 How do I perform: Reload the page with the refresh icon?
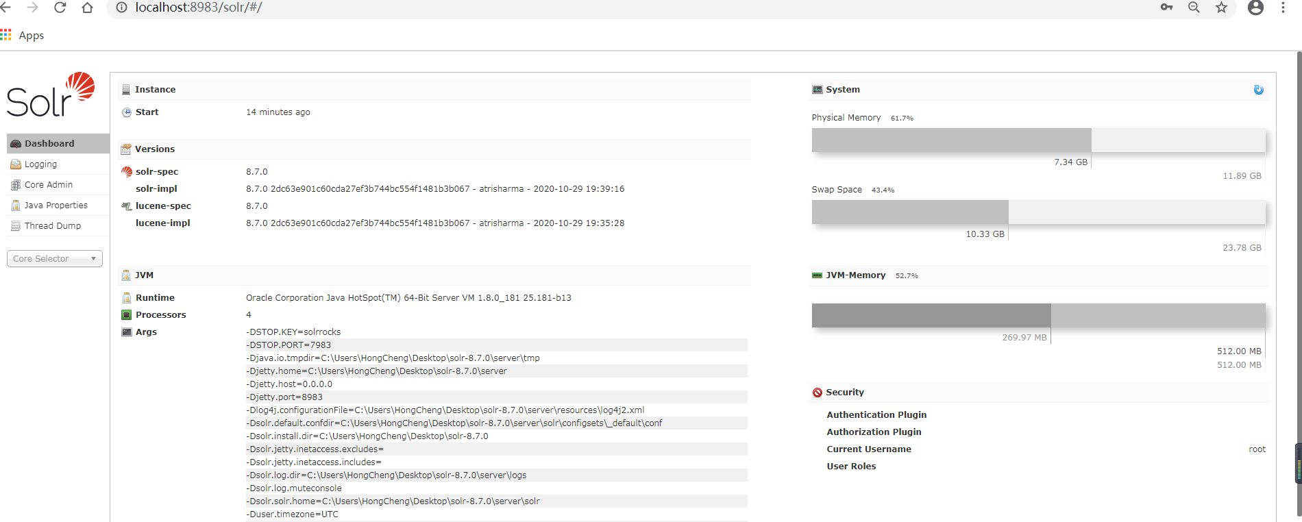point(60,8)
